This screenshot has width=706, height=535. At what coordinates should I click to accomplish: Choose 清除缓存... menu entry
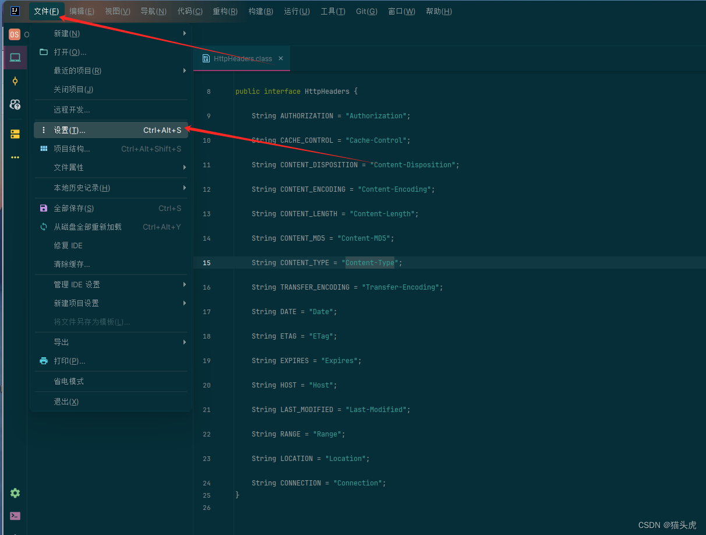tap(111, 264)
